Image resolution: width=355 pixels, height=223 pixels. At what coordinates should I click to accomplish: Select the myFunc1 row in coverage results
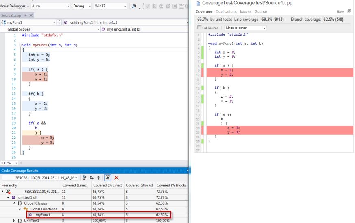(x=99, y=215)
